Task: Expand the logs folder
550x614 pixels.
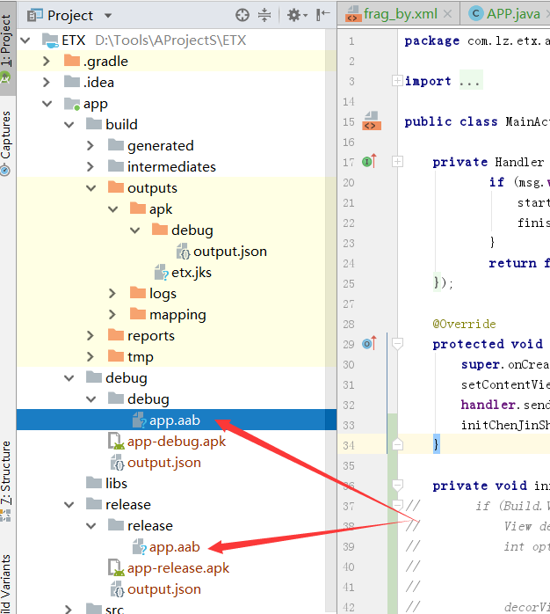Action: pos(112,293)
